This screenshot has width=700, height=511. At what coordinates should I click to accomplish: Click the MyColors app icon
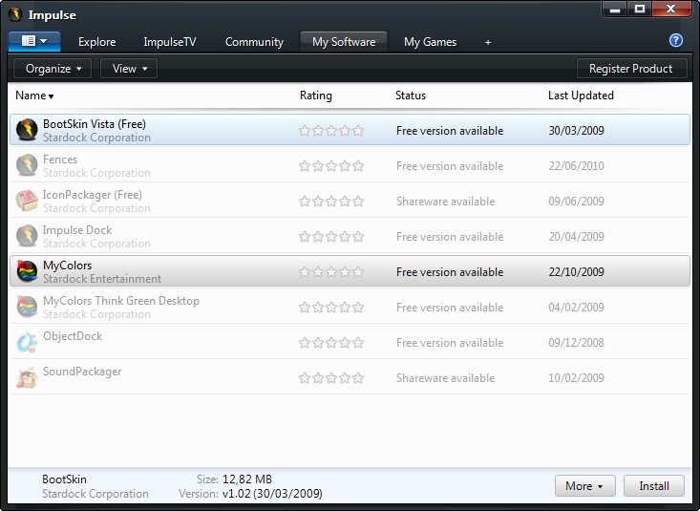click(x=27, y=271)
